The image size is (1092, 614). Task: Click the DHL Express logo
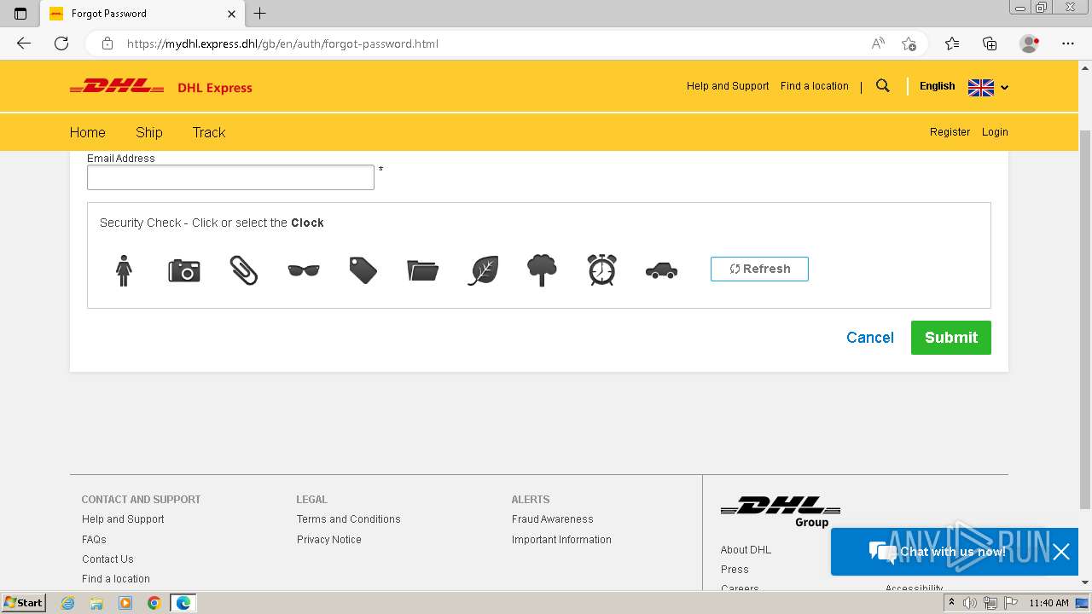tap(160, 87)
